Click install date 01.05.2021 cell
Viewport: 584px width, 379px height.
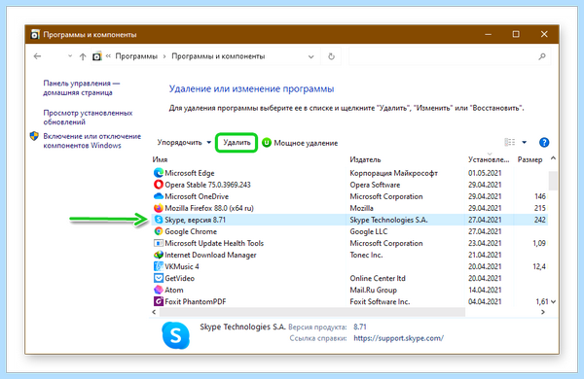[485, 173]
